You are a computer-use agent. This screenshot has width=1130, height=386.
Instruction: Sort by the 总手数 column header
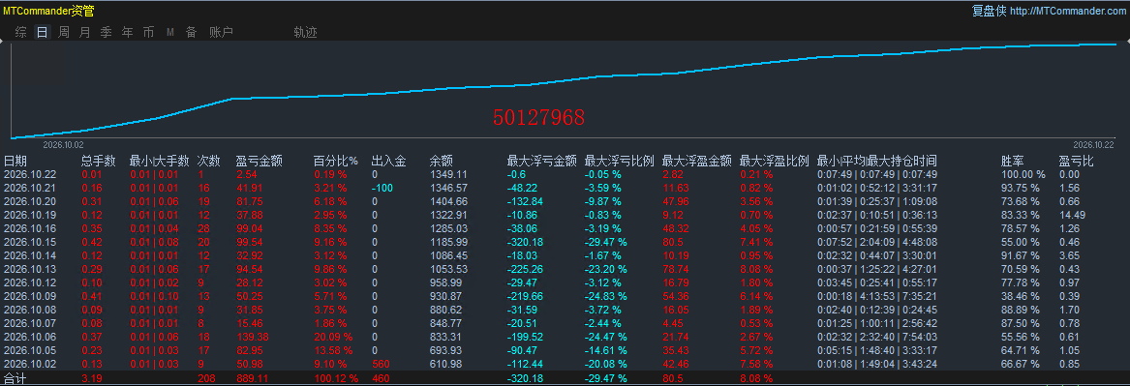click(x=99, y=161)
